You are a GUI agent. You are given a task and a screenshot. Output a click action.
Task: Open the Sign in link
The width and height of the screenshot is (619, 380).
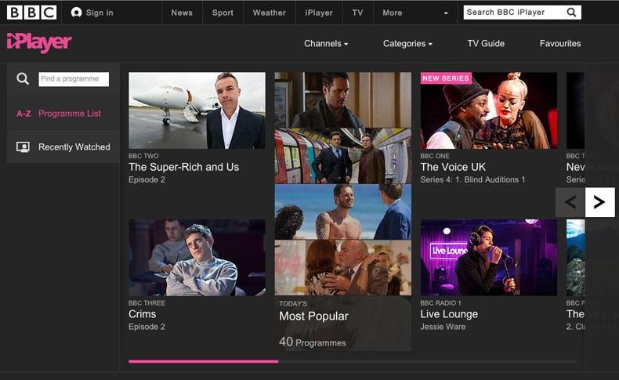coord(92,13)
